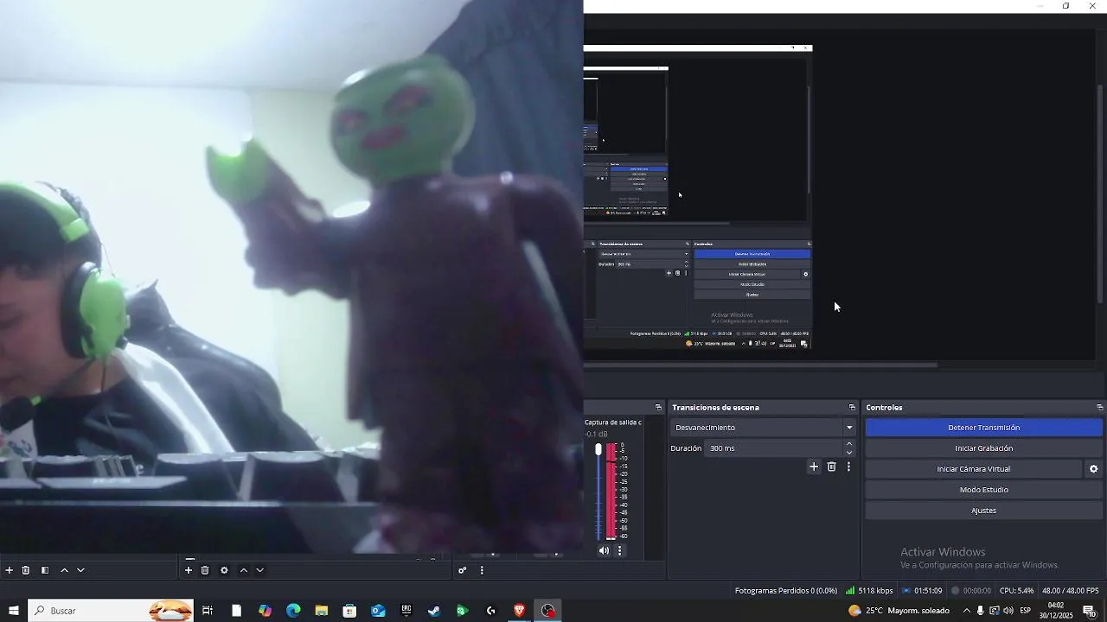Open the 25°C weather widget
This screenshot has width=1107, height=622.
coord(899,611)
